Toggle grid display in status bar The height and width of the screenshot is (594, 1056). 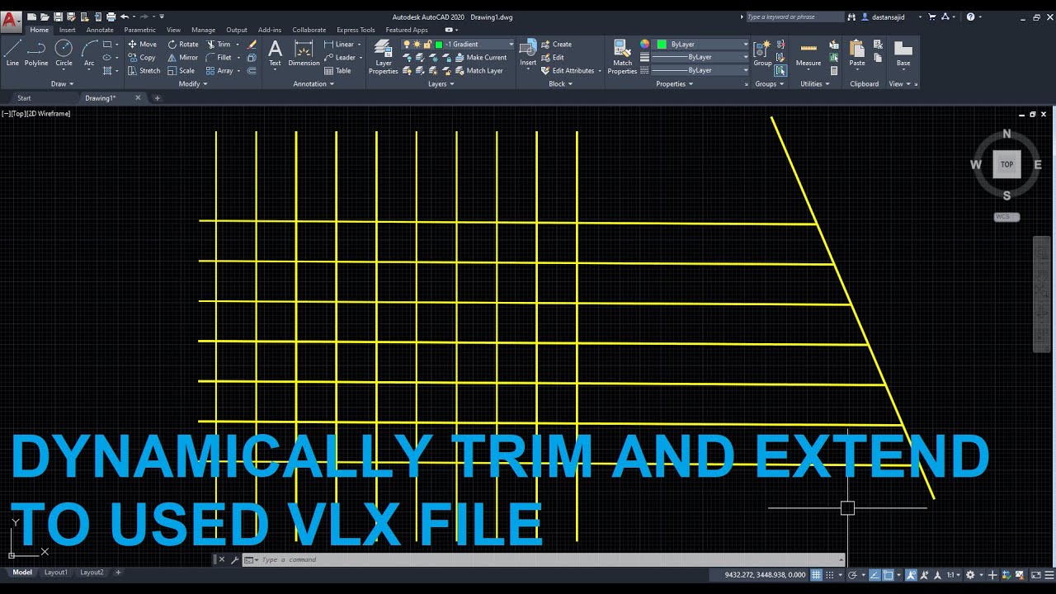click(x=816, y=574)
